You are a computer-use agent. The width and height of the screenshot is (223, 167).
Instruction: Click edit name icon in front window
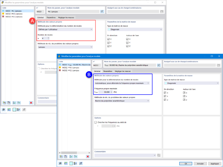click(x=159, y=65)
